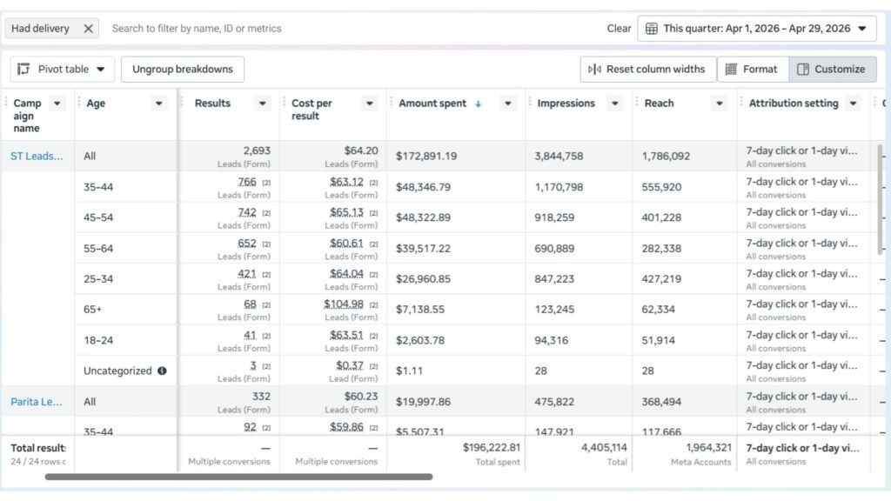Open the Age column header dropdown
The width and height of the screenshot is (891, 501).
coord(158,103)
